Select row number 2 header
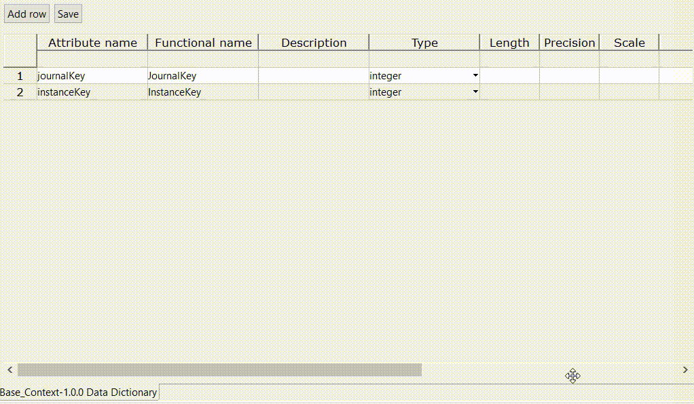 pos(20,92)
